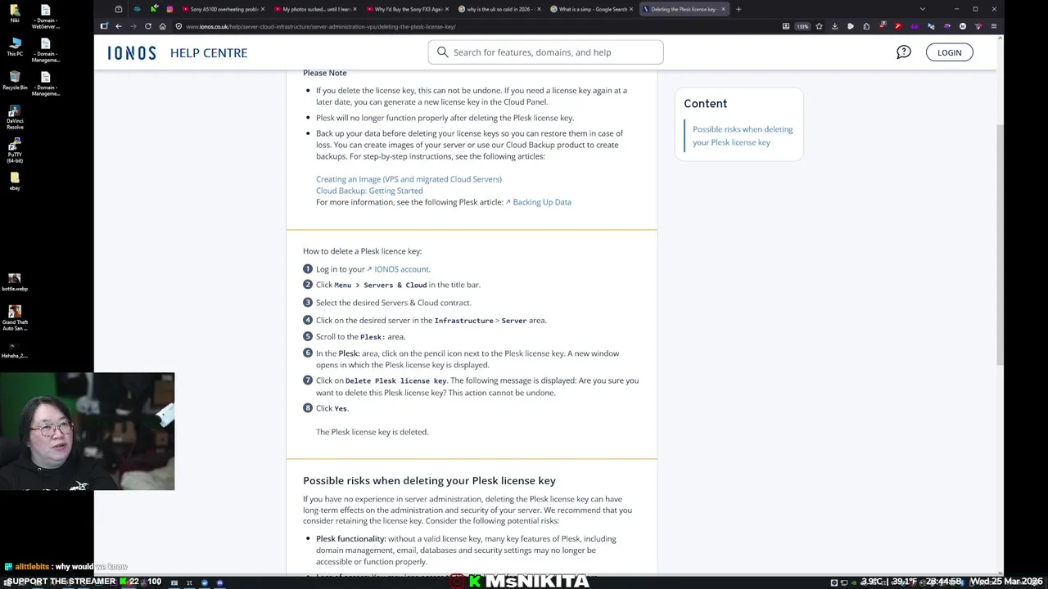The height and width of the screenshot is (589, 1048).
Task: Select the Niki user folder icon
Action: pyautogui.click(x=15, y=14)
